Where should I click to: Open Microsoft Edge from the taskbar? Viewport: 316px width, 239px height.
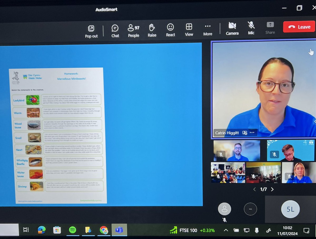point(41,230)
